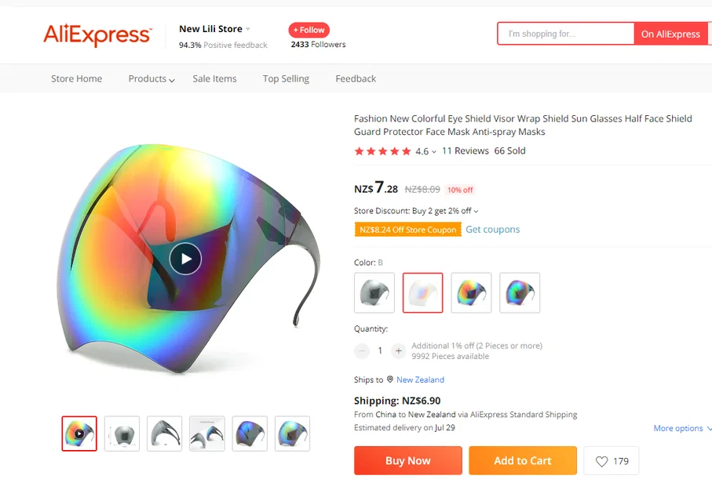Click the five-star rating
Image resolution: width=712 pixels, height=490 pixels.
pos(382,151)
